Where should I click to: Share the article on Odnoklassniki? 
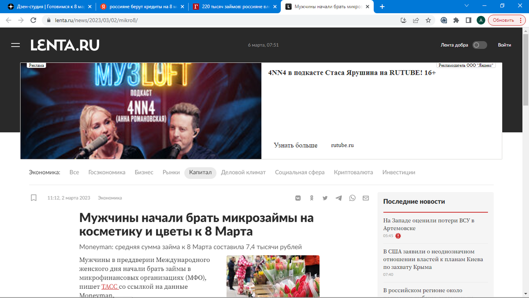pos(312,198)
